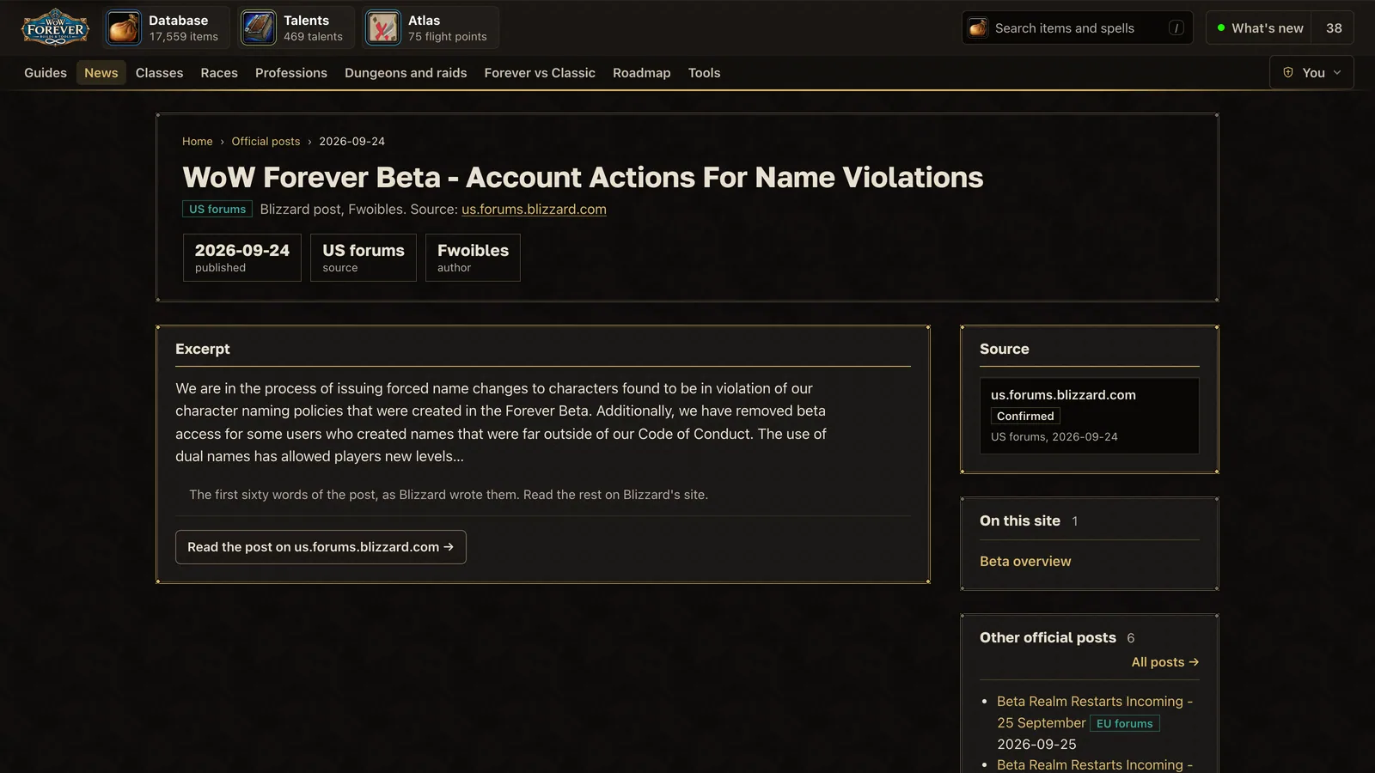Viewport: 1375px width, 773px height.
Task: Click the search bar bag icon
Action: 978,28
